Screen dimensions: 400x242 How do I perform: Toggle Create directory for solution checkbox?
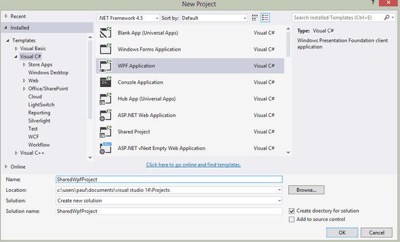(291, 211)
